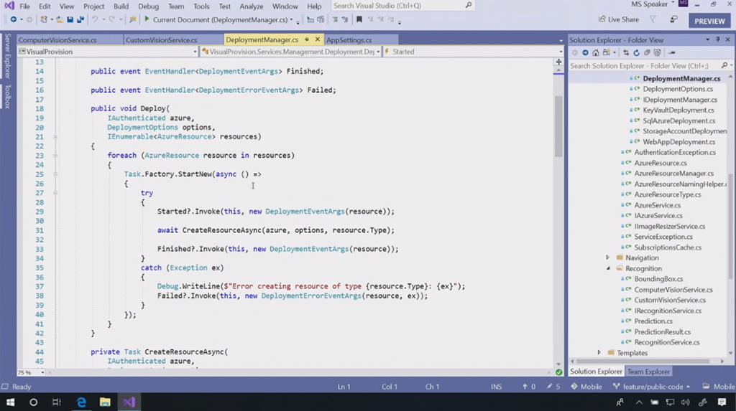
Task: Expand the Navigation folder in tree
Action: [607, 258]
